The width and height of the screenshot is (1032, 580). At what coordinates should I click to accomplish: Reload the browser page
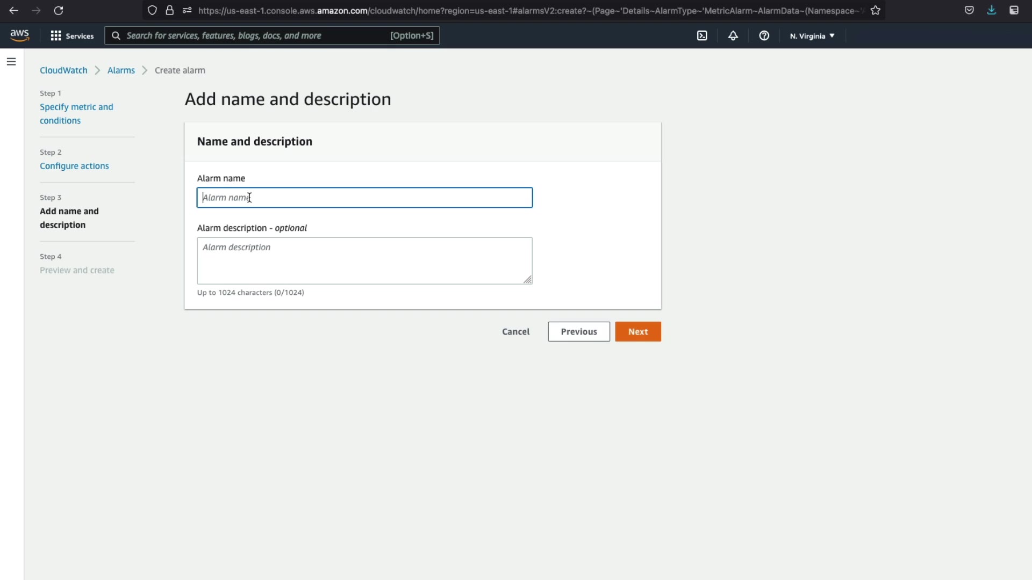click(x=59, y=10)
